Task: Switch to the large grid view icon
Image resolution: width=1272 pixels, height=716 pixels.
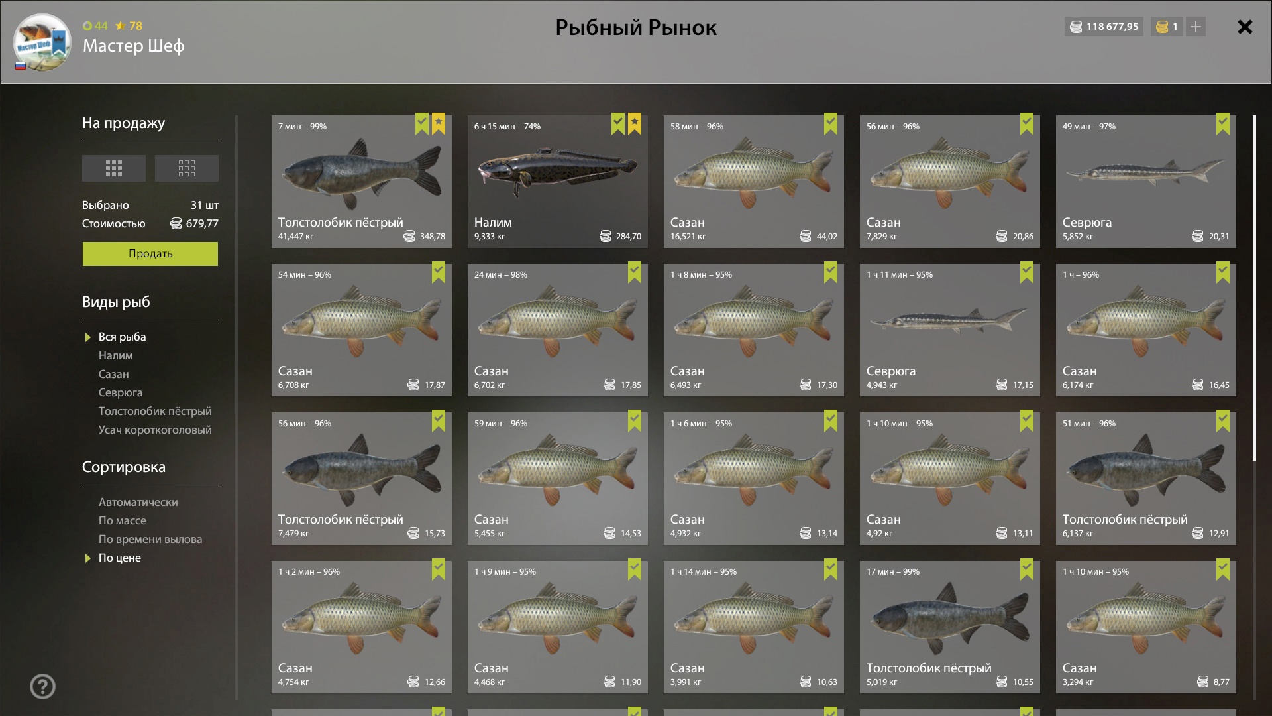Action: coord(114,168)
